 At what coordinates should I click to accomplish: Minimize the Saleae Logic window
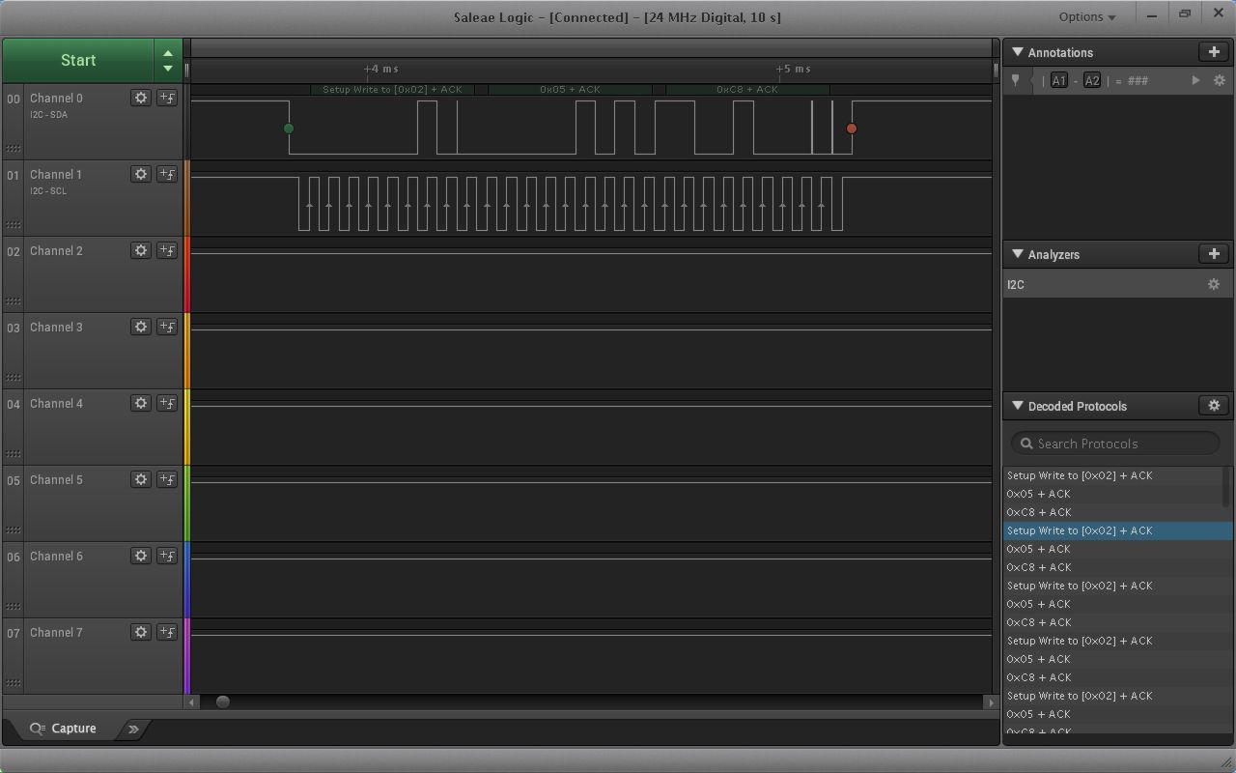(1151, 15)
